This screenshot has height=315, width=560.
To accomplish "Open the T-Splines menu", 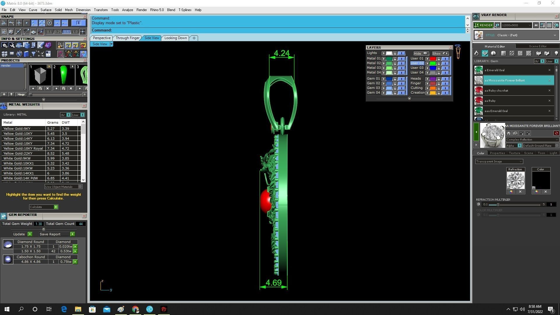I will [x=185, y=10].
